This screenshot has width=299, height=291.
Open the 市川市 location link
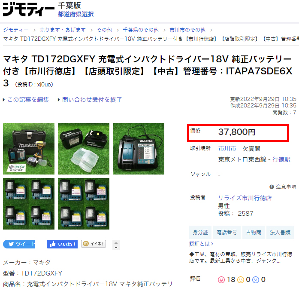227,149
